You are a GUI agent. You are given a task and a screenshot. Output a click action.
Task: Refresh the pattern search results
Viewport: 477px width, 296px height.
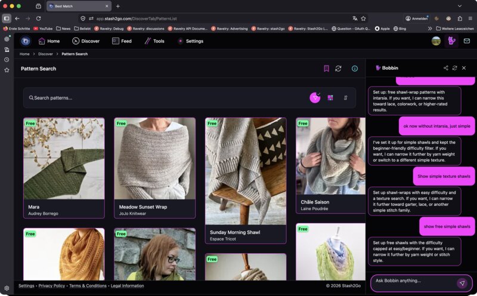(338, 69)
